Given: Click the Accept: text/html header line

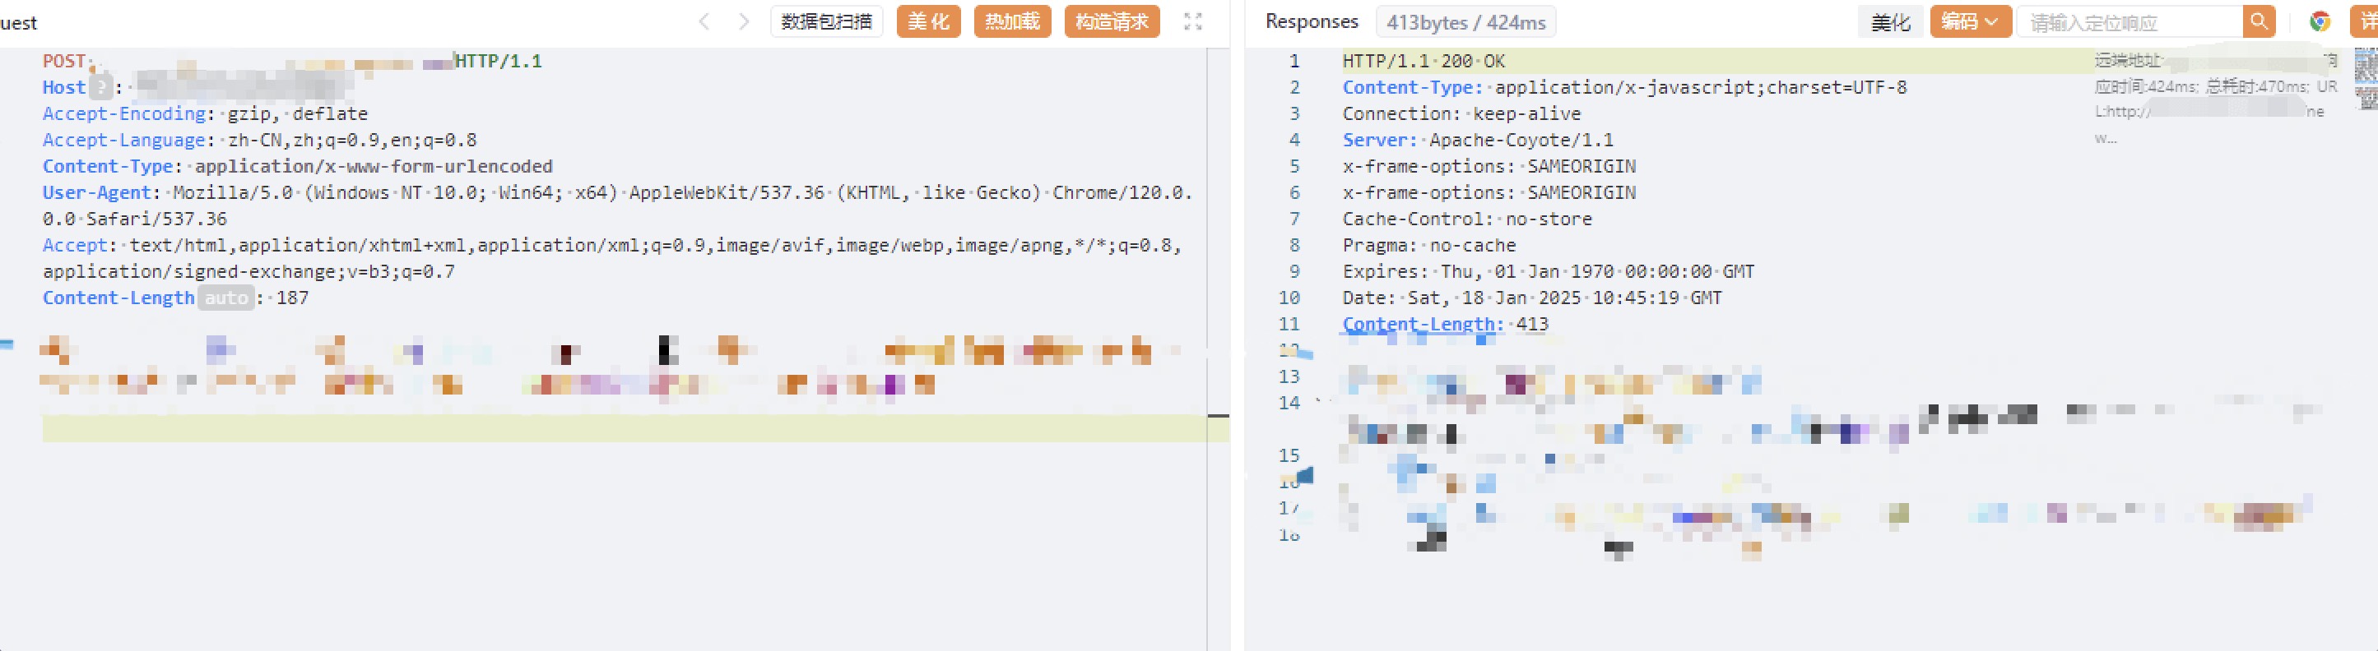Looking at the screenshot, I should (612, 258).
